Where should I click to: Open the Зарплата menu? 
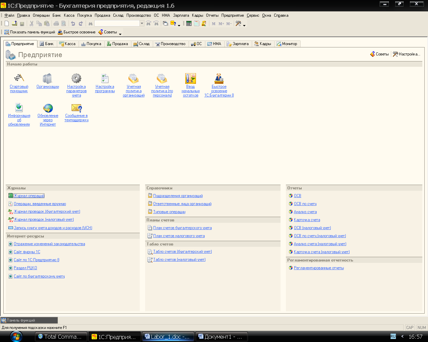pyautogui.click(x=181, y=15)
